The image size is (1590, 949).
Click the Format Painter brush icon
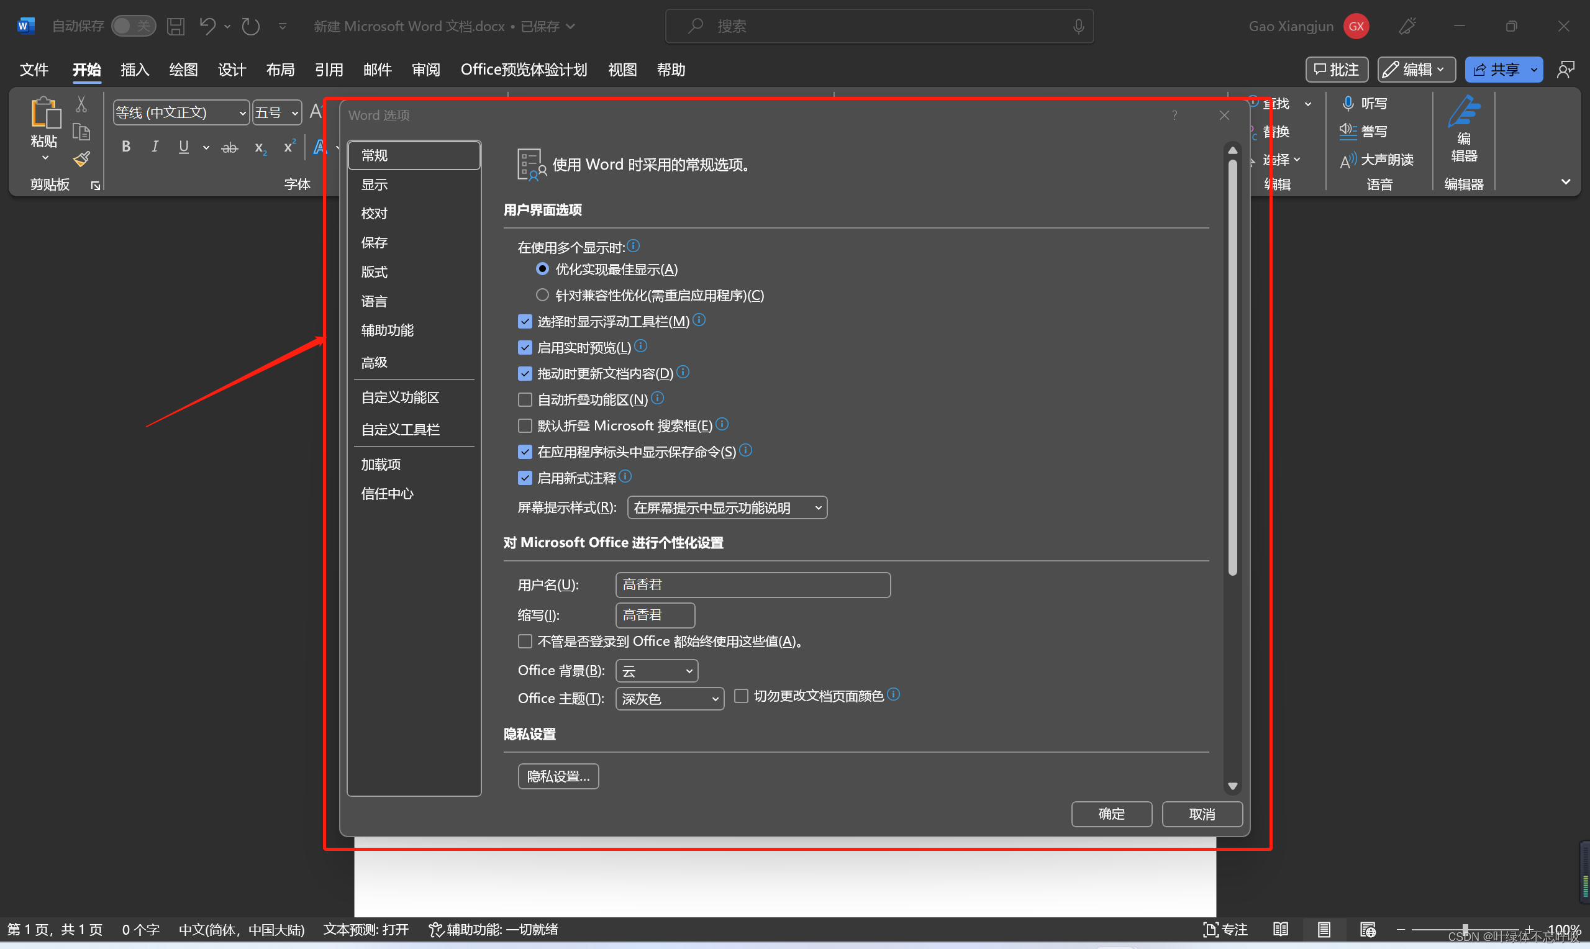click(81, 158)
